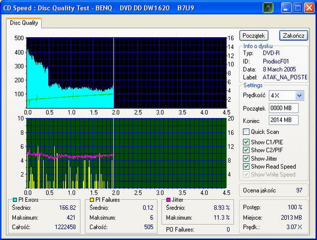Click PI Failures average value 0.12
317x240 pixels.
tap(148, 208)
